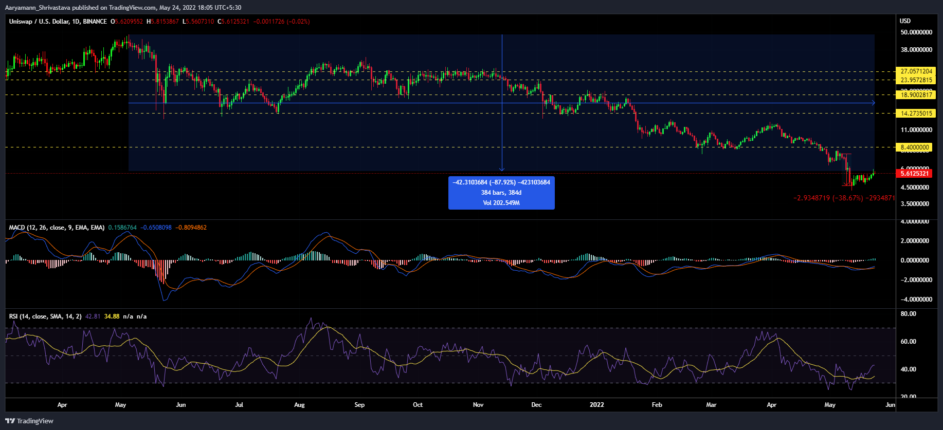Click the TradingView logo at bottom left
Screen dimensions: 943x430
tap(29, 421)
